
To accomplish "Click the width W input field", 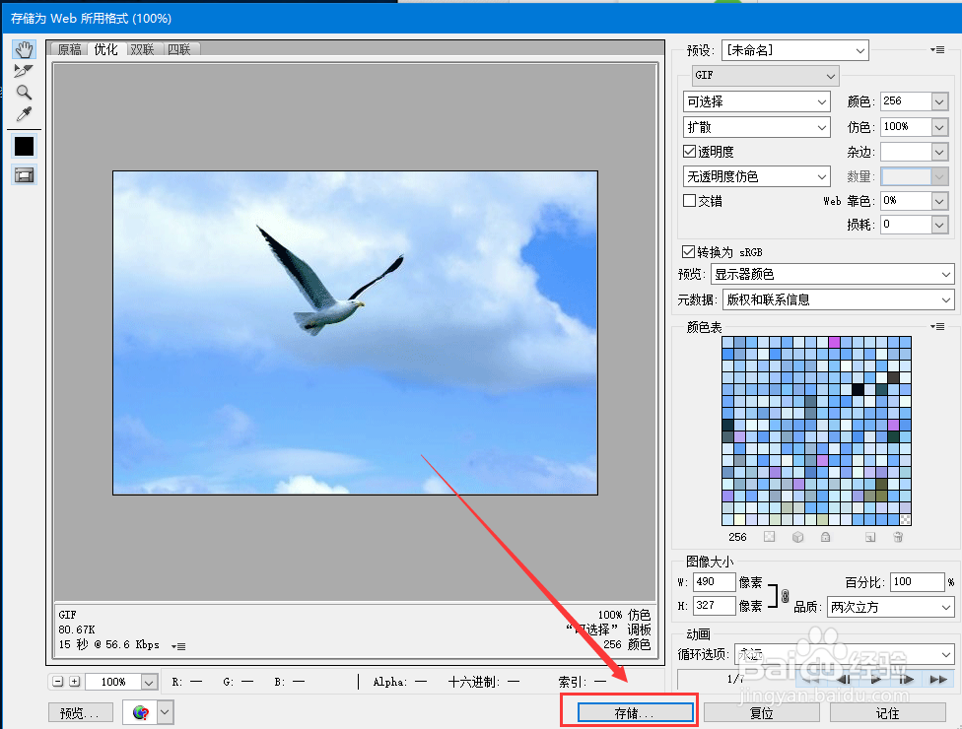I will [x=715, y=582].
